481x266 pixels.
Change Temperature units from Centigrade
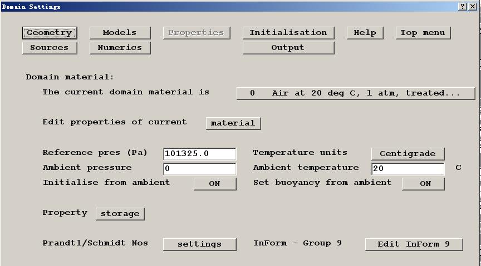[x=408, y=154]
